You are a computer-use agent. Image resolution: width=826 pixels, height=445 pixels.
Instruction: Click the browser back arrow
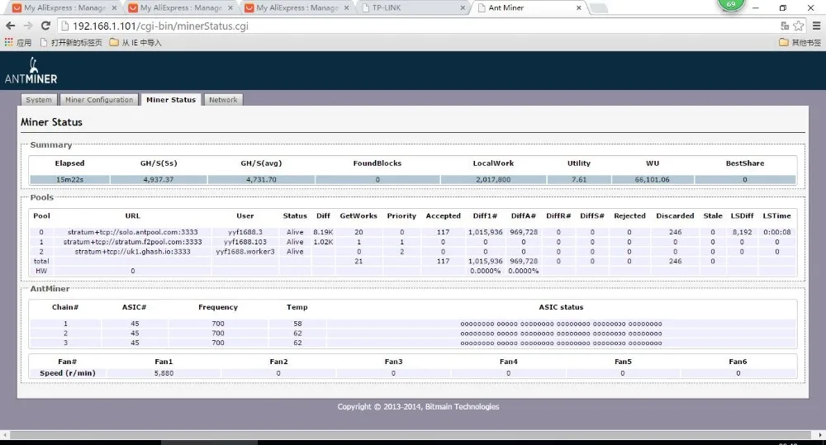[10, 26]
